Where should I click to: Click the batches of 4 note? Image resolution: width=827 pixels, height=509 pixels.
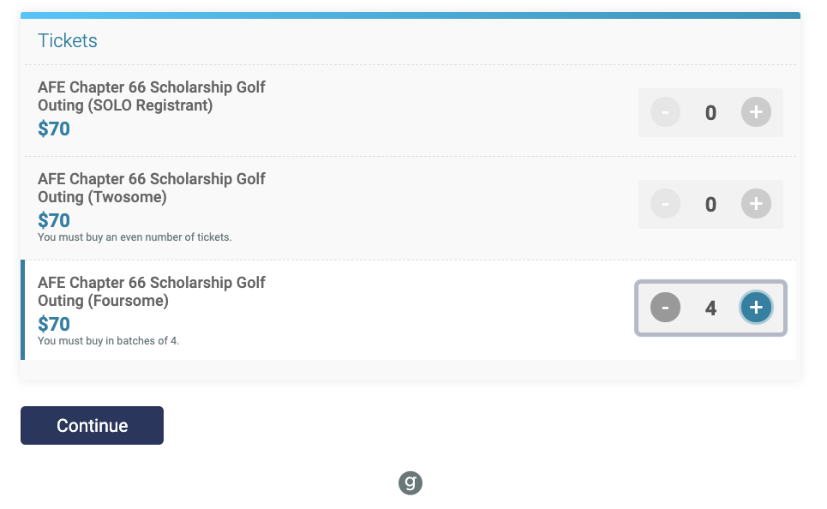coord(108,341)
